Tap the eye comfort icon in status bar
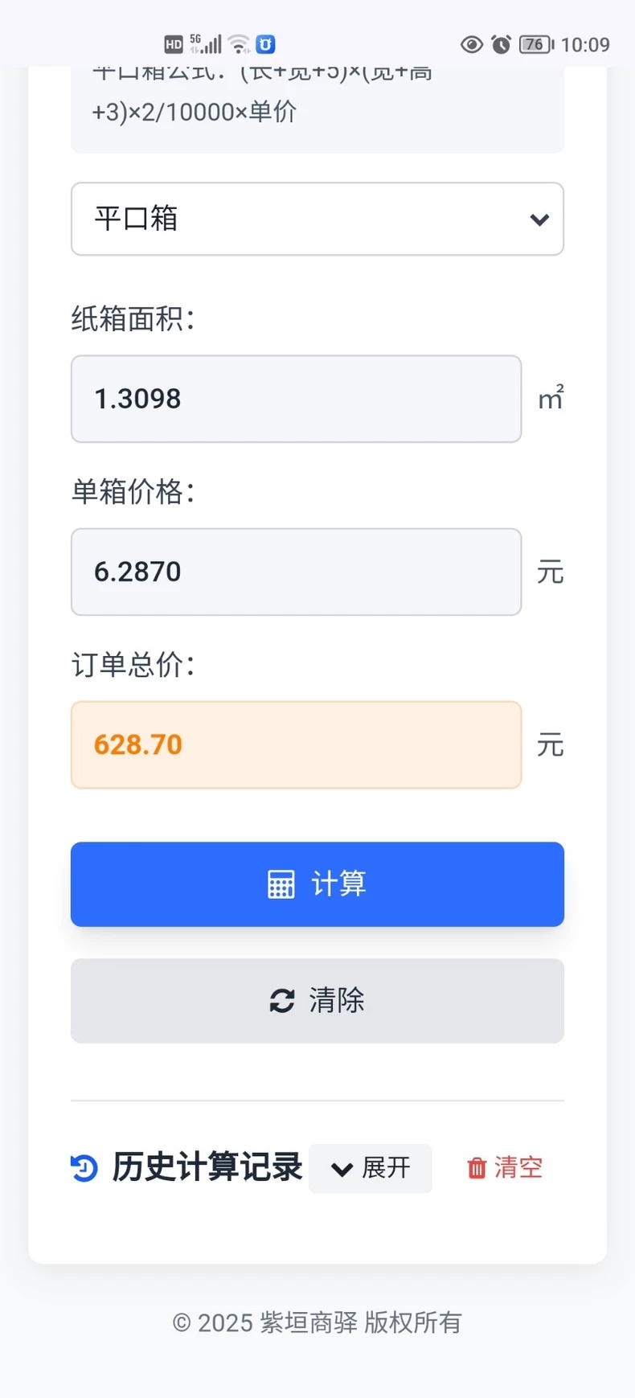635x1398 pixels. (x=472, y=44)
